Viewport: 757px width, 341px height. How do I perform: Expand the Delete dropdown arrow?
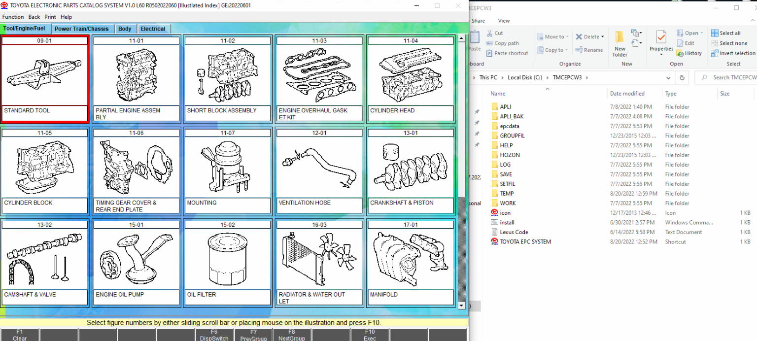click(x=602, y=36)
